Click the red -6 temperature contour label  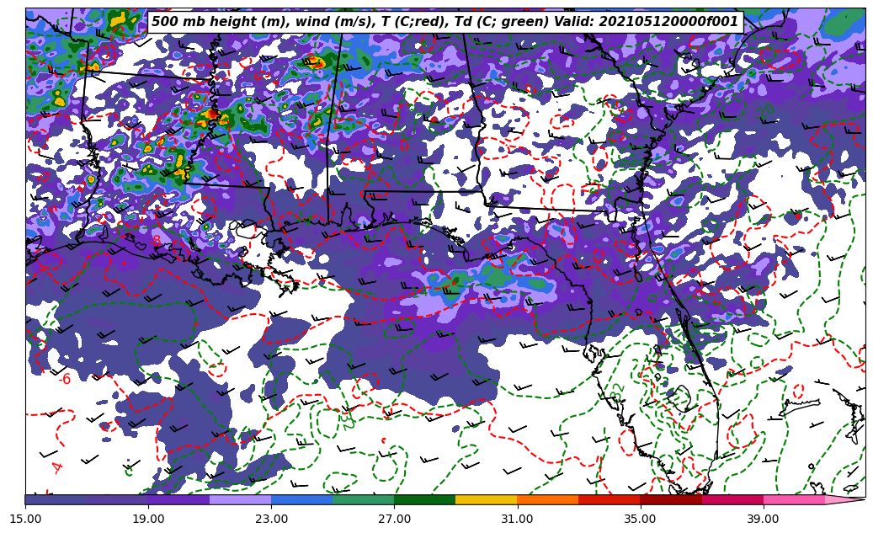[65, 380]
